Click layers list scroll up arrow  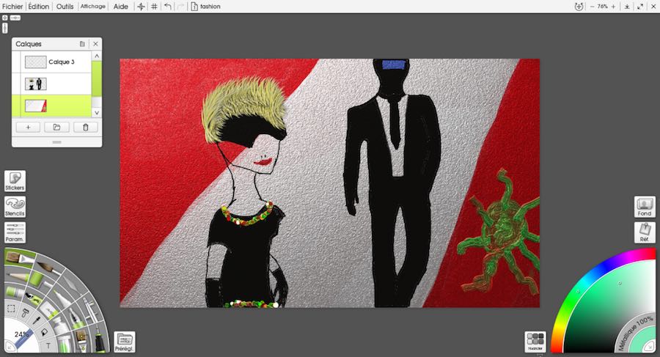(96, 56)
